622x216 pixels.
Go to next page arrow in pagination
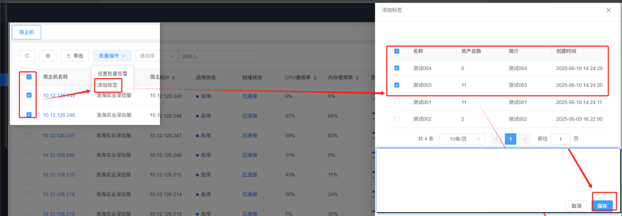525,139
